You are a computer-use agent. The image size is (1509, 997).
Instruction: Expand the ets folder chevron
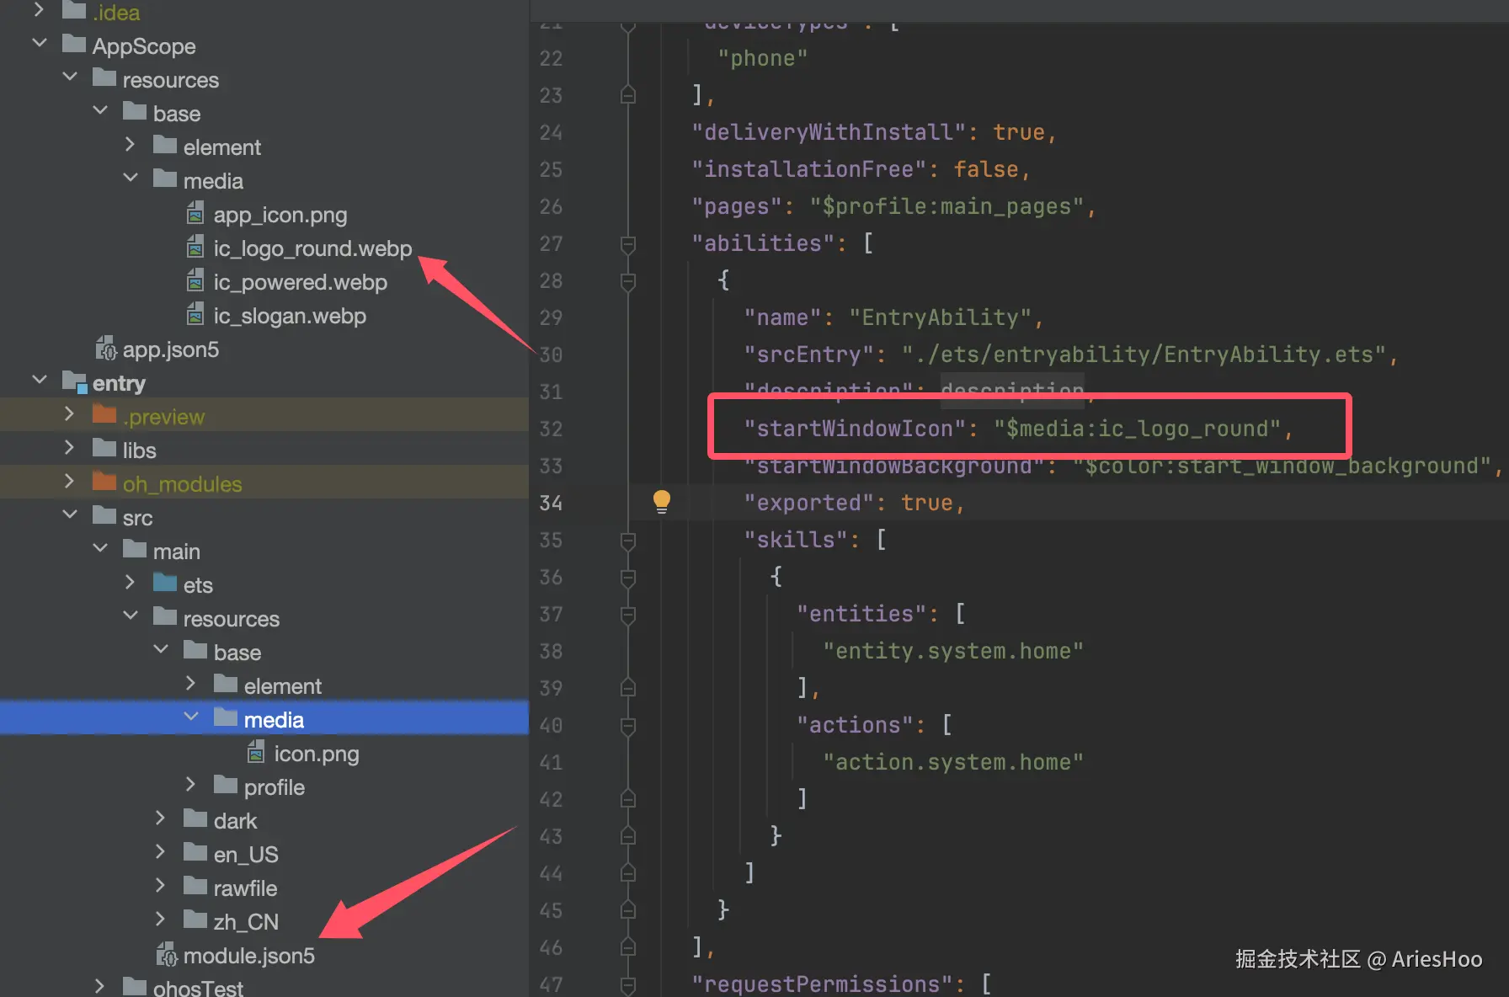130,583
